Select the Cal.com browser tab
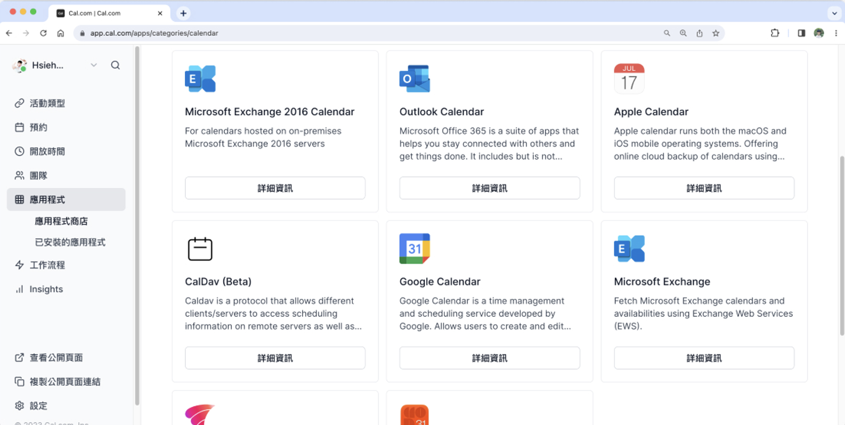 point(109,13)
